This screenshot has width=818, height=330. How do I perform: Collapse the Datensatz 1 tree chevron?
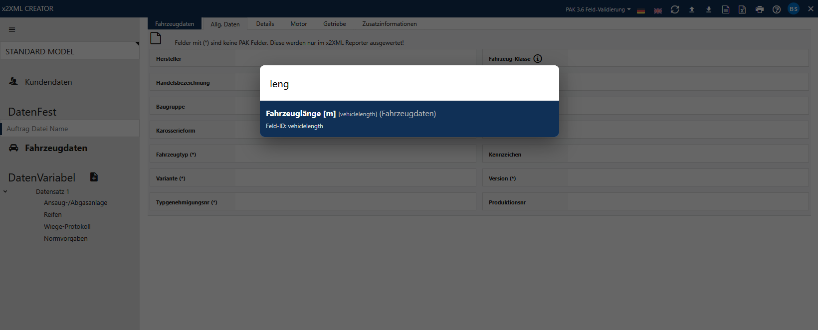(x=5, y=191)
